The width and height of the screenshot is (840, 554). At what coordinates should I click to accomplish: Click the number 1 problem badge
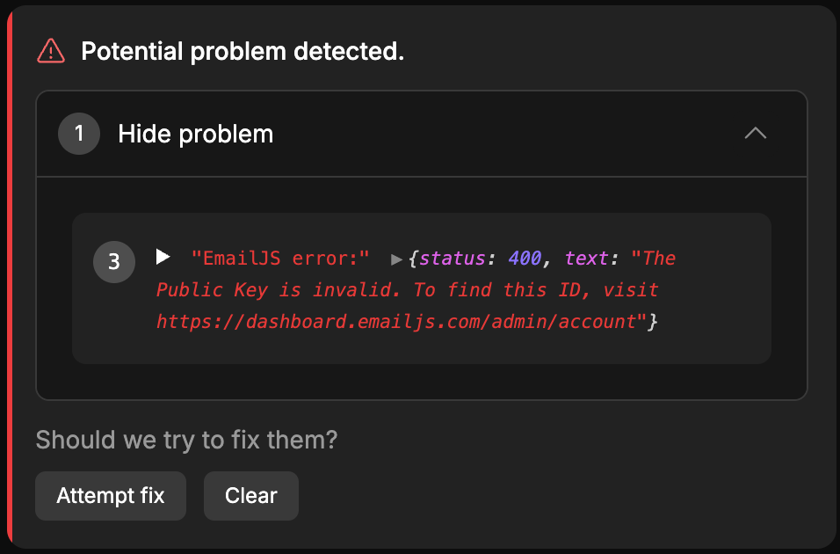79,134
